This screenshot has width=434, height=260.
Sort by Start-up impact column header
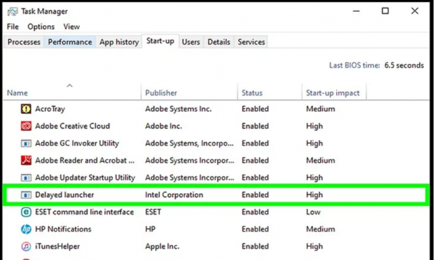[x=332, y=93]
